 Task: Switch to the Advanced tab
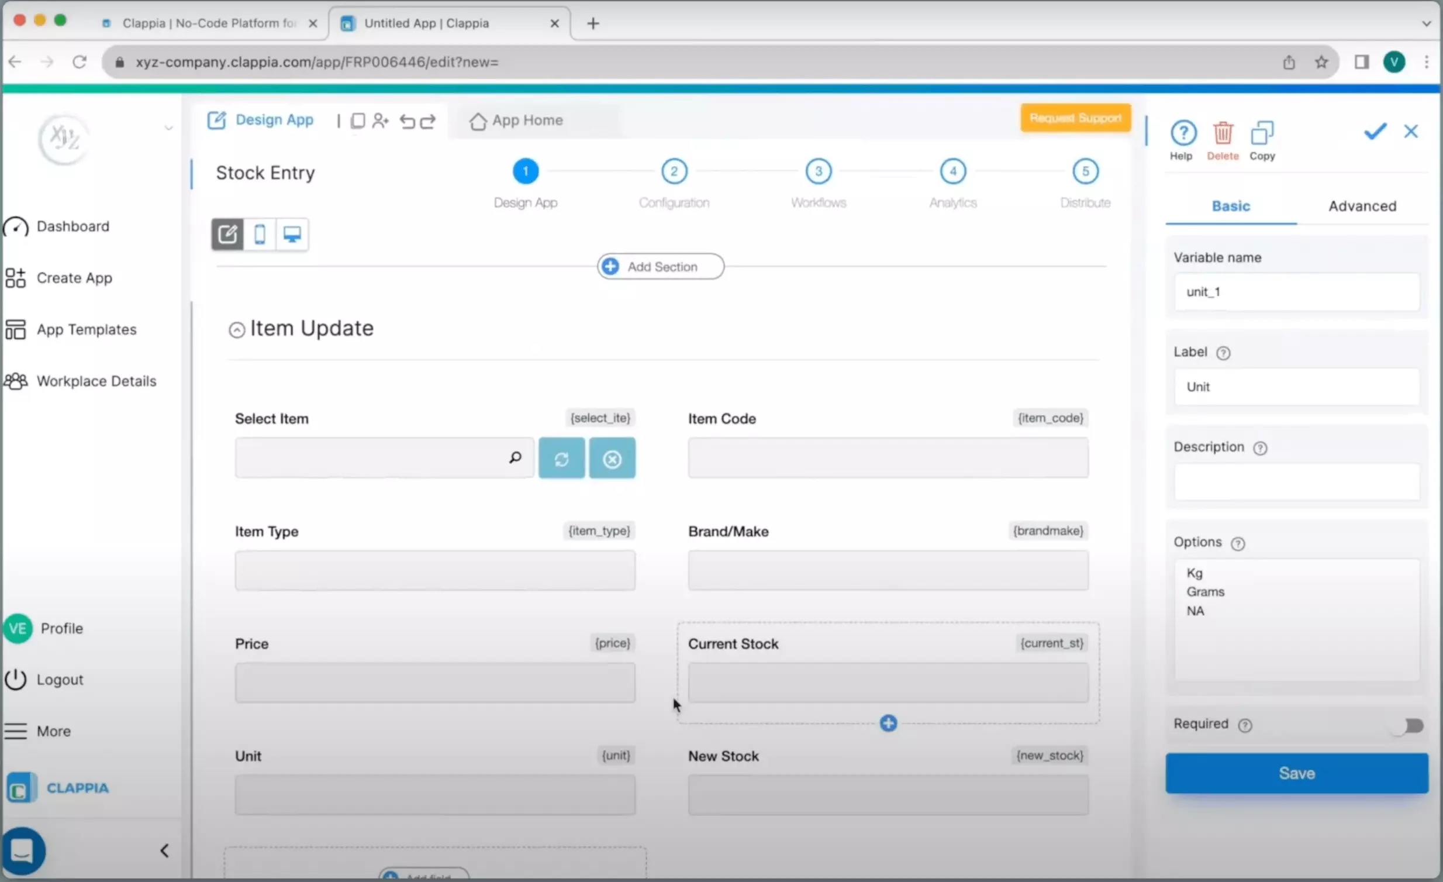[x=1362, y=205]
